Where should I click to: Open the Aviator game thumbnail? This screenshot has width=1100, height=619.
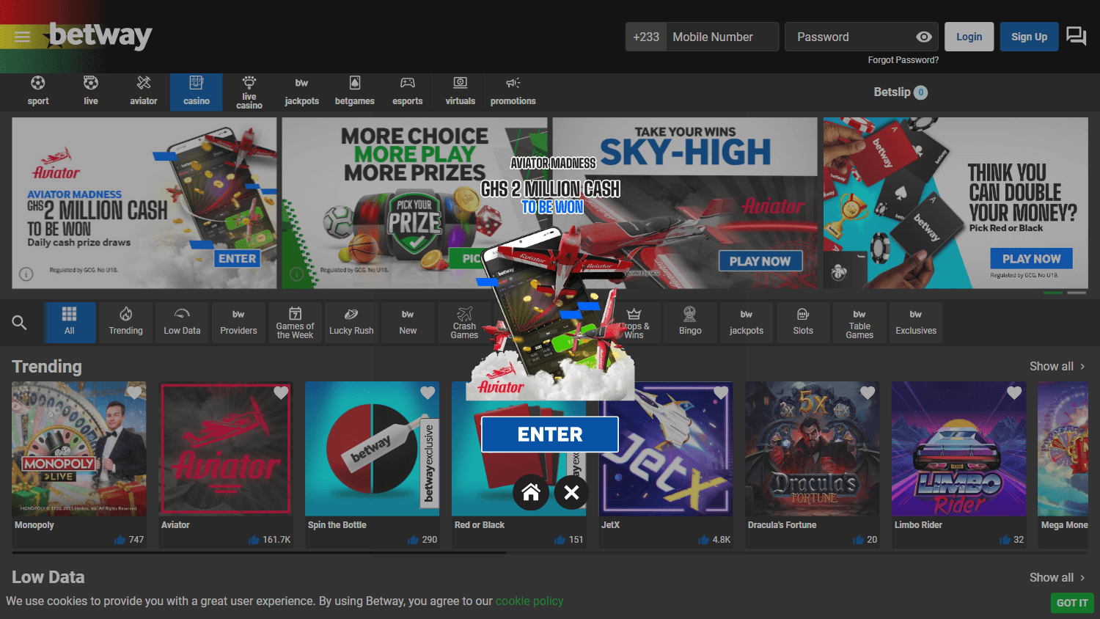coord(226,449)
